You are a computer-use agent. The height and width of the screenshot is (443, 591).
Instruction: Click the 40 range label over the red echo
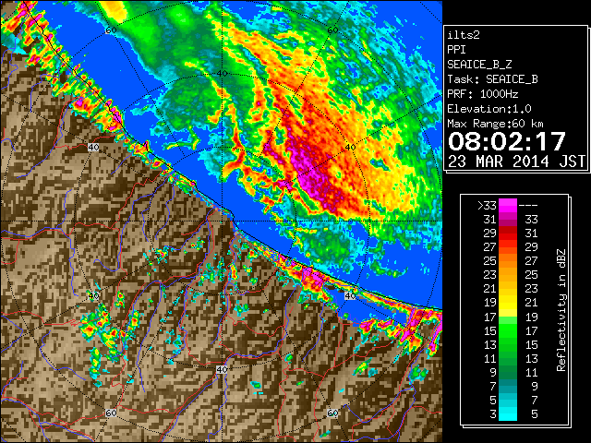click(x=350, y=148)
